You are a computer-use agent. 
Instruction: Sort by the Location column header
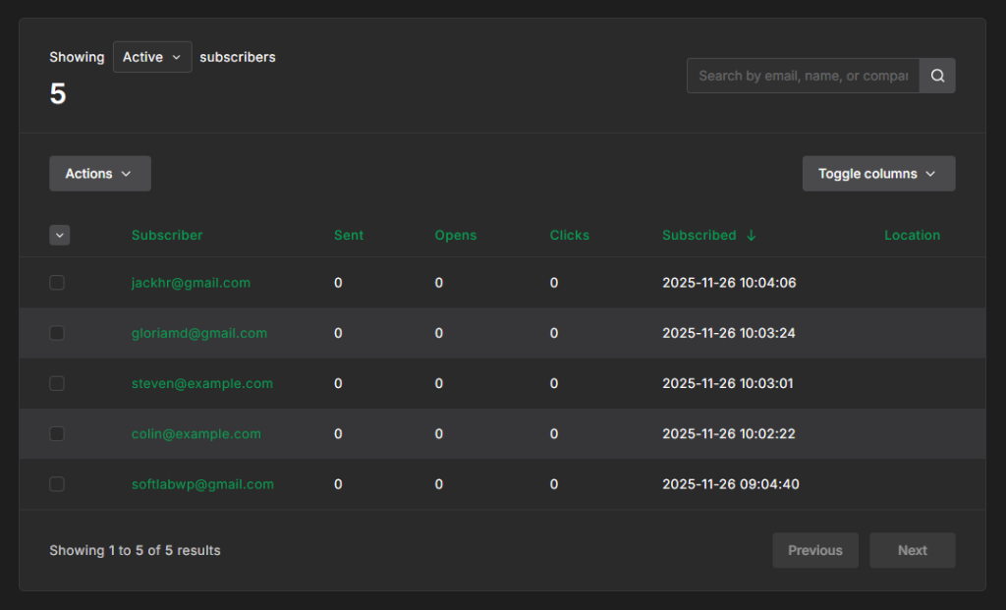point(912,236)
